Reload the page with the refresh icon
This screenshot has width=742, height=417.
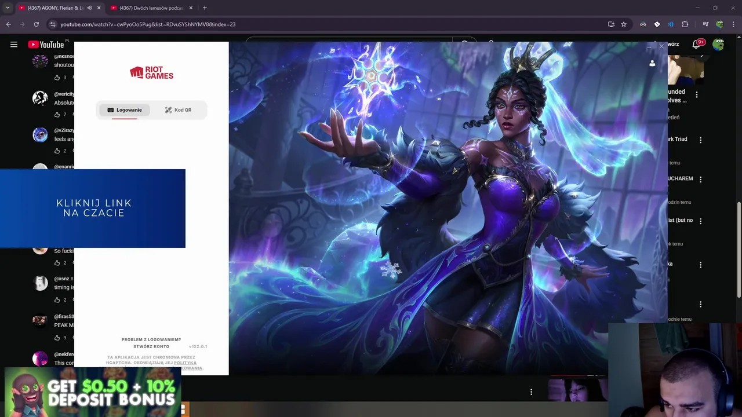point(36,24)
